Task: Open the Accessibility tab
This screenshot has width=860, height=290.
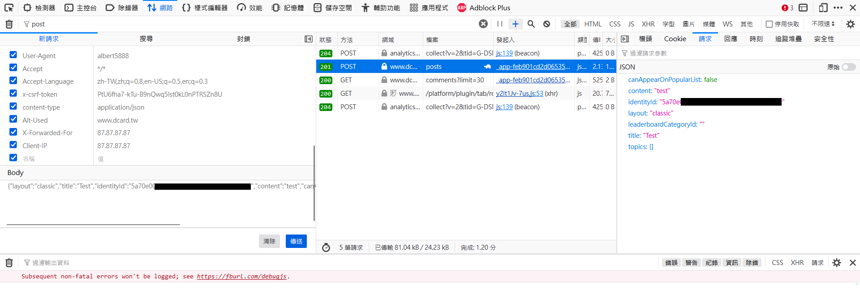Action: tap(381, 8)
